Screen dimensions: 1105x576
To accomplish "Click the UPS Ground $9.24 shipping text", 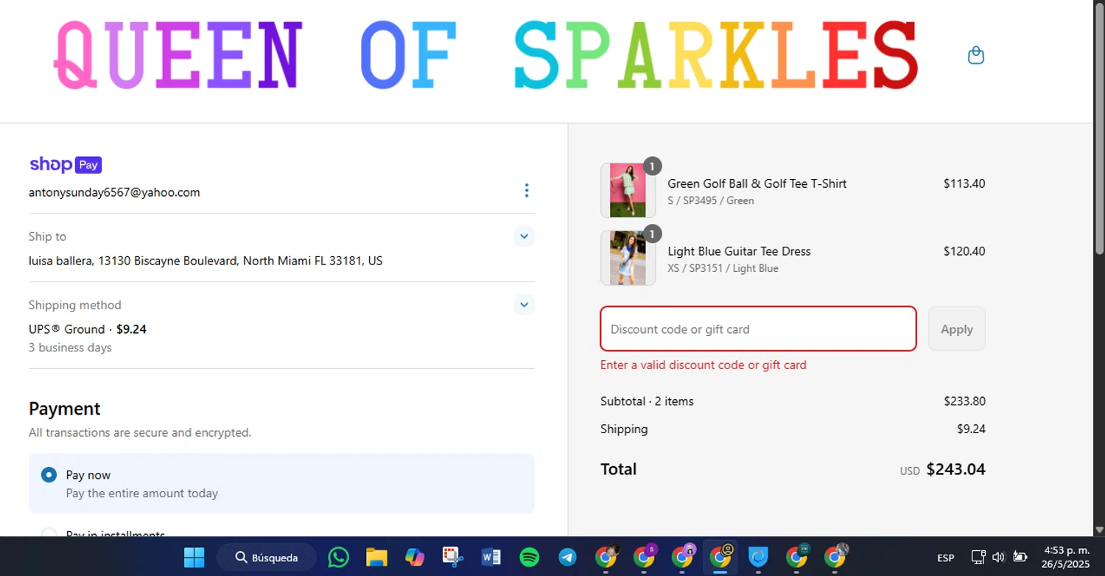I will [x=88, y=329].
